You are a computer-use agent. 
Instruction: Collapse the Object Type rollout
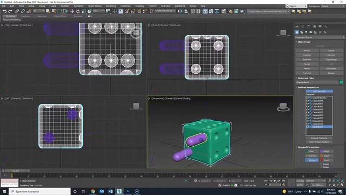tap(304, 42)
